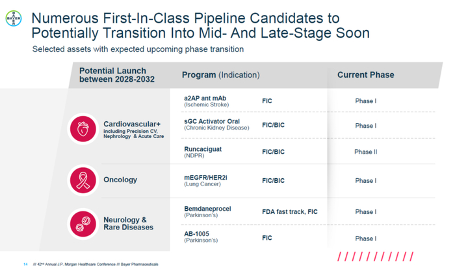Select the Program (Indication) column header
Viewport: 455px width, 271px height.
point(220,75)
